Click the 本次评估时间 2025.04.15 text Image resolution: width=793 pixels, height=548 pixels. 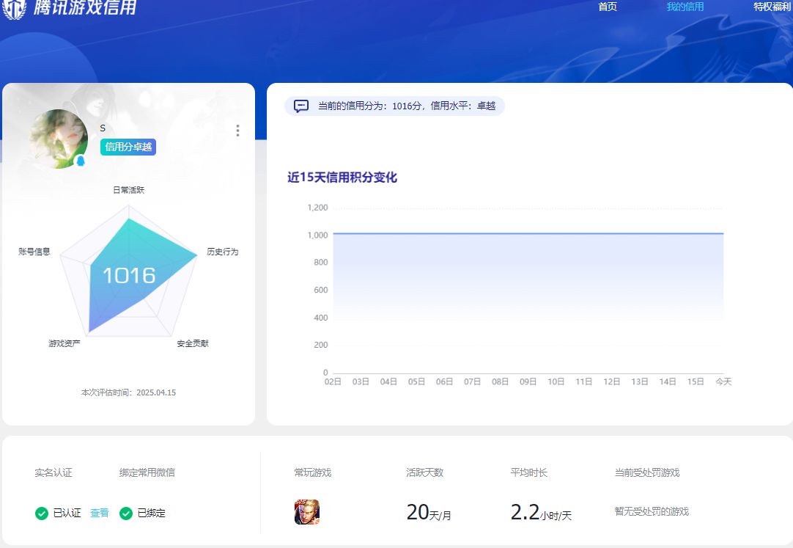tap(128, 392)
